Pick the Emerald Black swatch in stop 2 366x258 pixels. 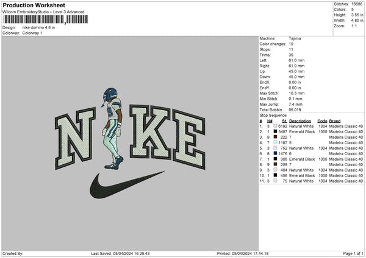pos(276,131)
